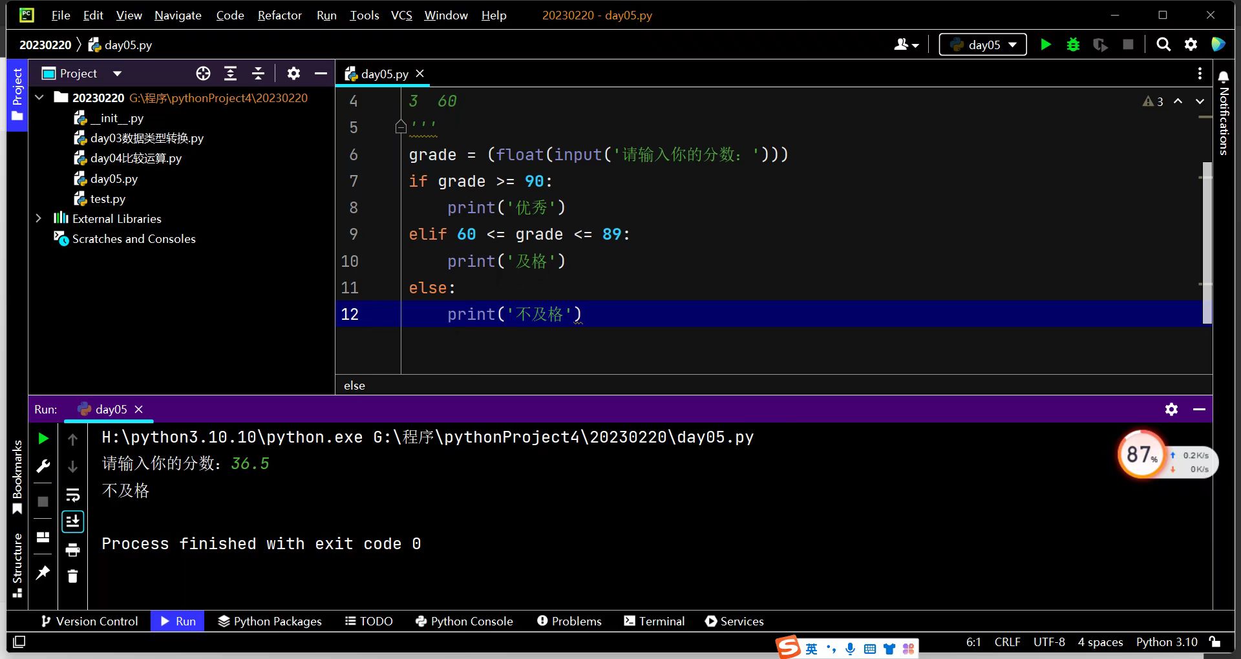Click Select Opened File target icon
1241x659 pixels.
pyautogui.click(x=203, y=74)
